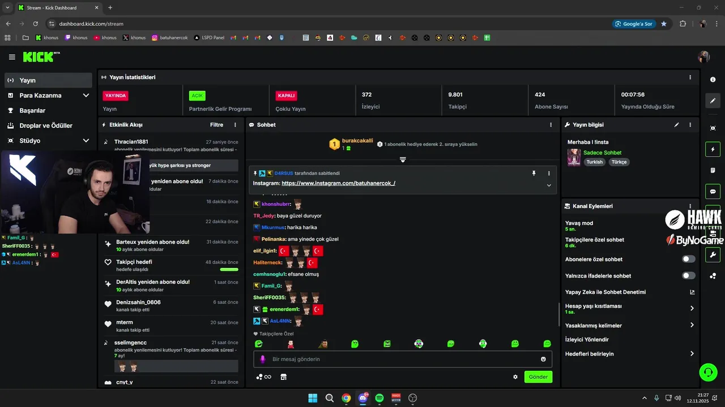Reload the page in browser
This screenshot has height=407, width=725.
tap(35, 24)
